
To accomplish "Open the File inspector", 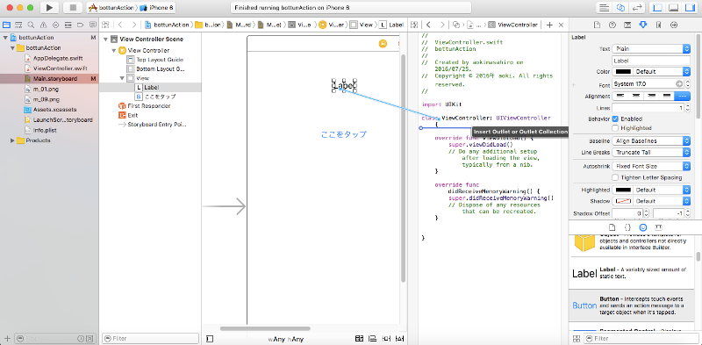I will [x=597, y=25].
